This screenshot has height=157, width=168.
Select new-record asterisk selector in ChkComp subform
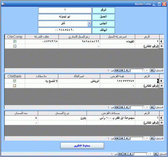pyautogui.click(x=161, y=46)
